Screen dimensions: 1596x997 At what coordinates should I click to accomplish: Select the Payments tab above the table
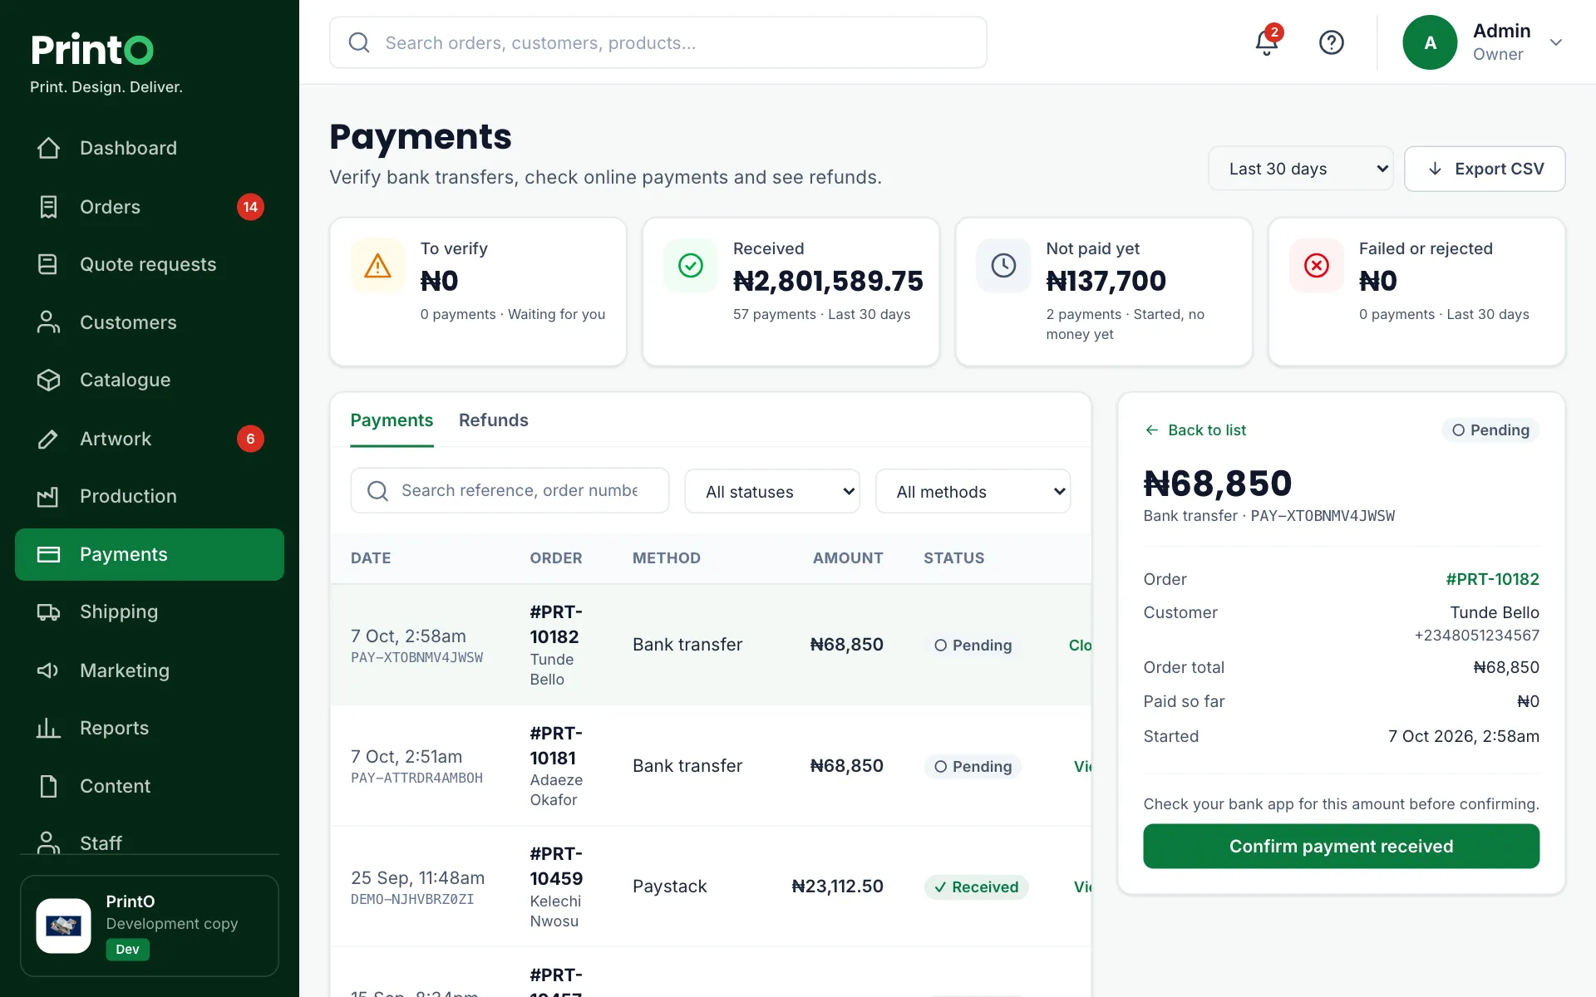click(x=392, y=420)
